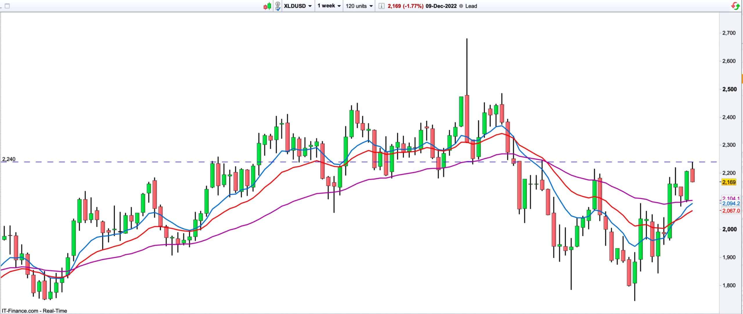Select the 2,240 horizontal line label
Screen dimensions: 743x314
click(9, 159)
